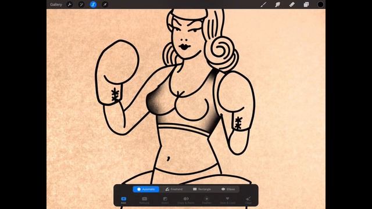
Task: Tap the Add selection button
Action: (x=123, y=200)
